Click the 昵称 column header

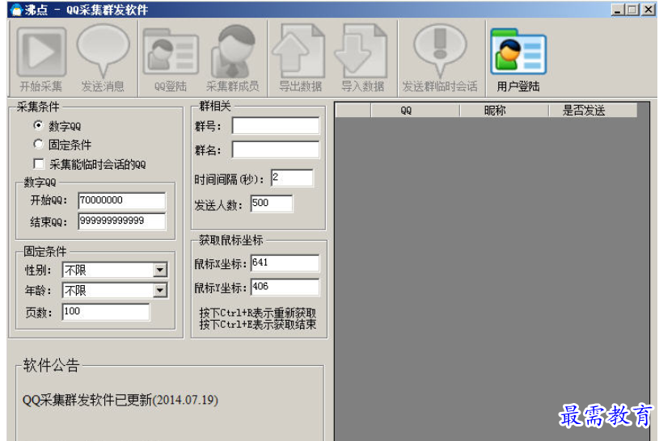[505, 111]
